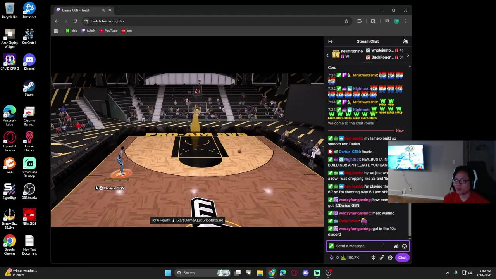Viewport: 496px width, 279px height.
Task: Open the twitch bookmark
Action: (88, 31)
